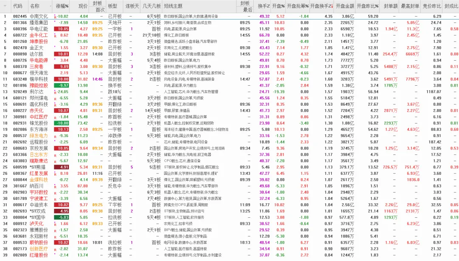Select stock code 001366

(x=20, y=22)
